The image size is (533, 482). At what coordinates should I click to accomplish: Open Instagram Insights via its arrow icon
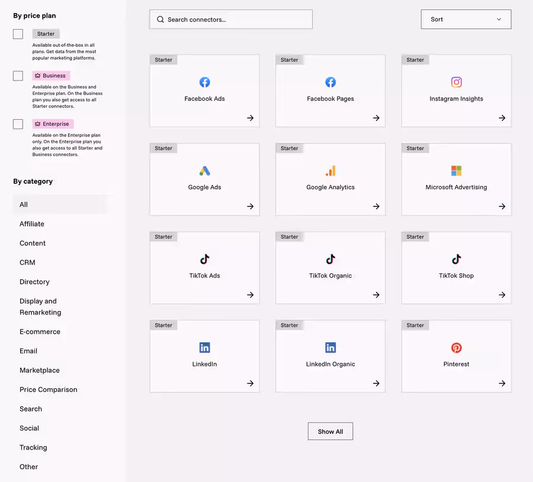click(x=502, y=118)
